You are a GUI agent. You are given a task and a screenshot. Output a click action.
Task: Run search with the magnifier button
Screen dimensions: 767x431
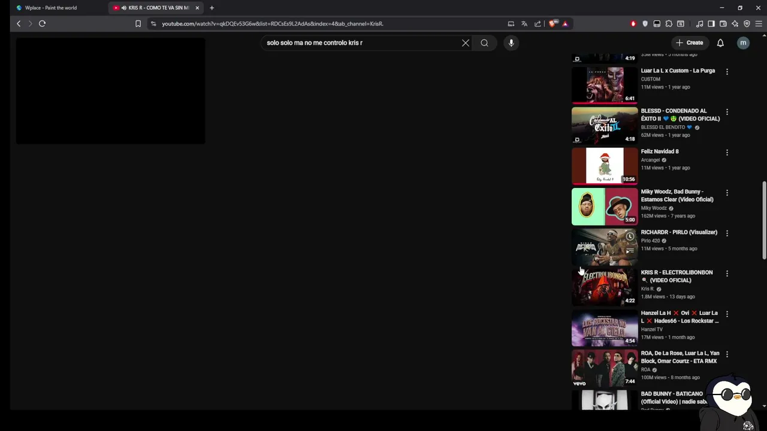coord(484,43)
